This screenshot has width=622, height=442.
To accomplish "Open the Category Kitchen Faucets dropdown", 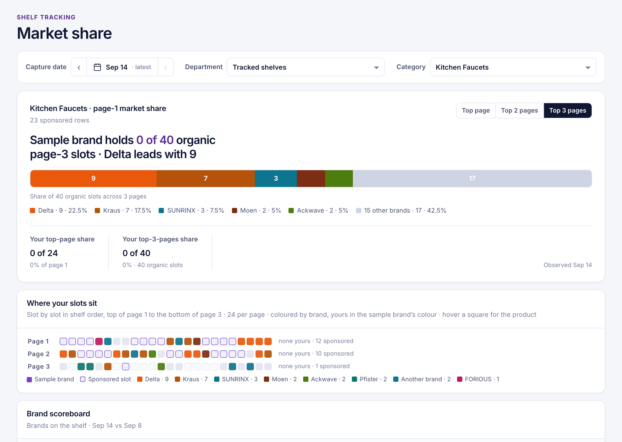I will [513, 67].
